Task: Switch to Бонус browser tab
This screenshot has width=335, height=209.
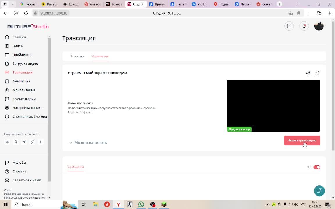Action: (x=114, y=4)
